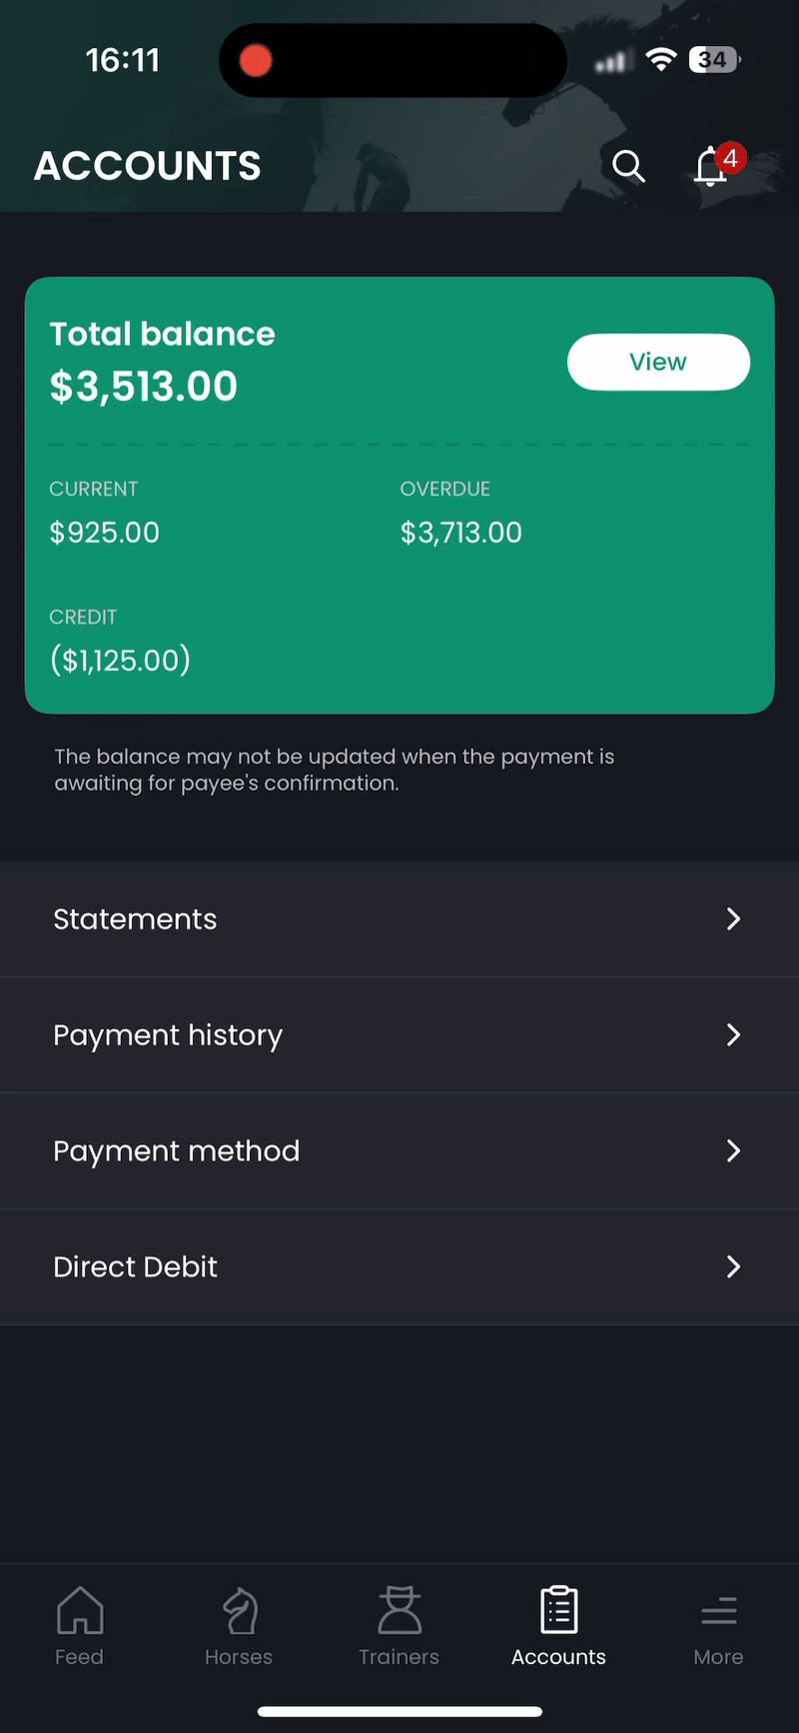Image resolution: width=799 pixels, height=1733 pixels.
Task: Tap the red recording indicator dot
Action: [x=256, y=61]
